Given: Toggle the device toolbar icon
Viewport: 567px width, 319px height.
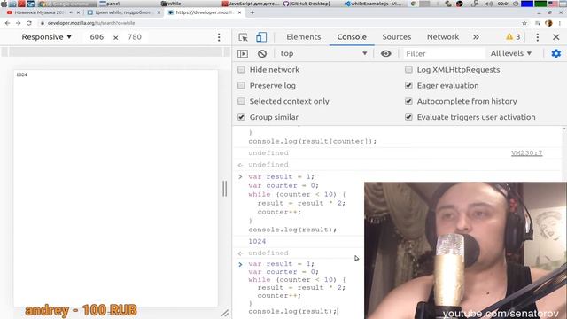Looking at the screenshot, I should (x=261, y=37).
